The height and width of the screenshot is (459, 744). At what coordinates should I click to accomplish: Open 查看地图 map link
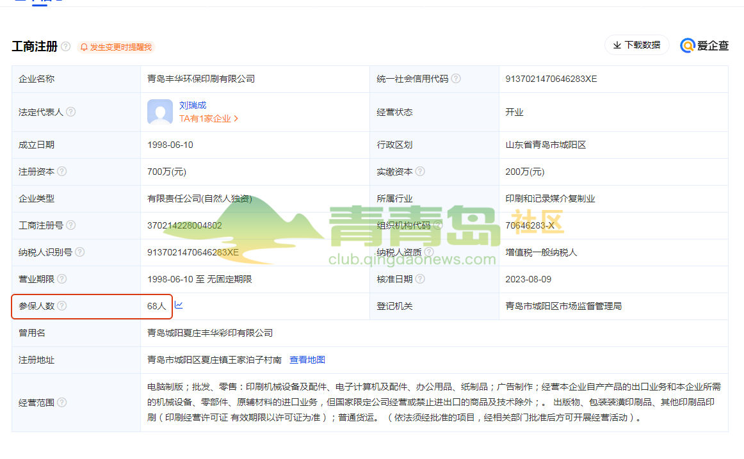tap(307, 360)
